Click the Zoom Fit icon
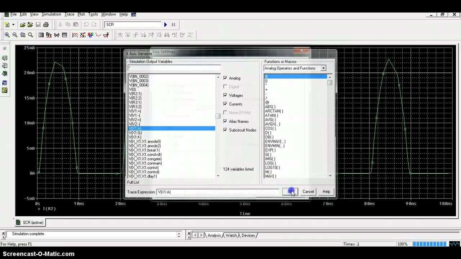 31,35
